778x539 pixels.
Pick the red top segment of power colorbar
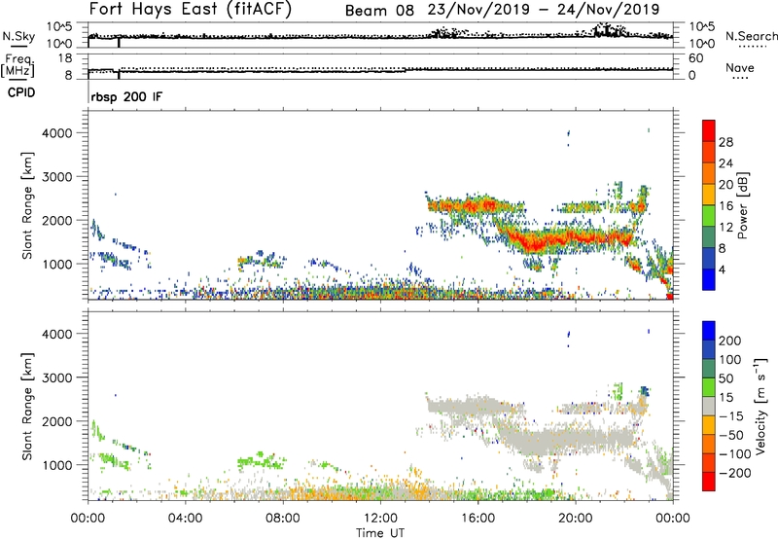pyautogui.click(x=709, y=131)
